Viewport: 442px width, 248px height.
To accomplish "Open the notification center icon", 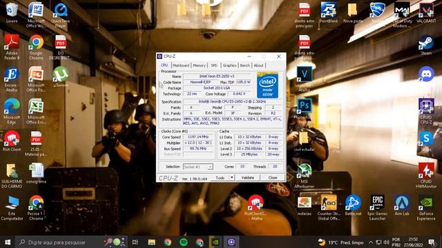I will point(432,242).
